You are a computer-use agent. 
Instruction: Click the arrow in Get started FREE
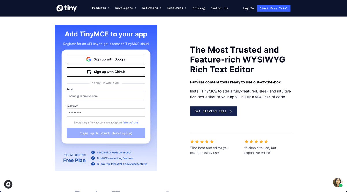(230, 111)
